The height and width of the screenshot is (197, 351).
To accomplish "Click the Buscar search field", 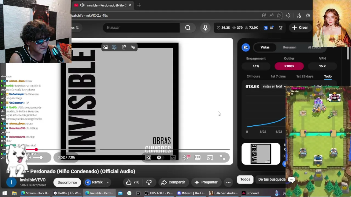I will [x=141, y=28].
